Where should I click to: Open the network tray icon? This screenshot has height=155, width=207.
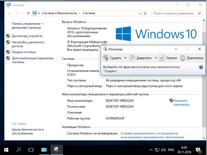157,150
